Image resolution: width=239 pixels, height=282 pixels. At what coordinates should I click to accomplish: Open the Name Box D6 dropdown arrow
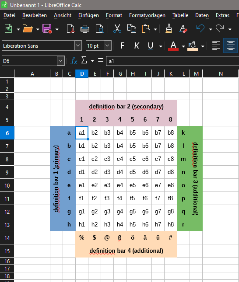[x=61, y=61]
